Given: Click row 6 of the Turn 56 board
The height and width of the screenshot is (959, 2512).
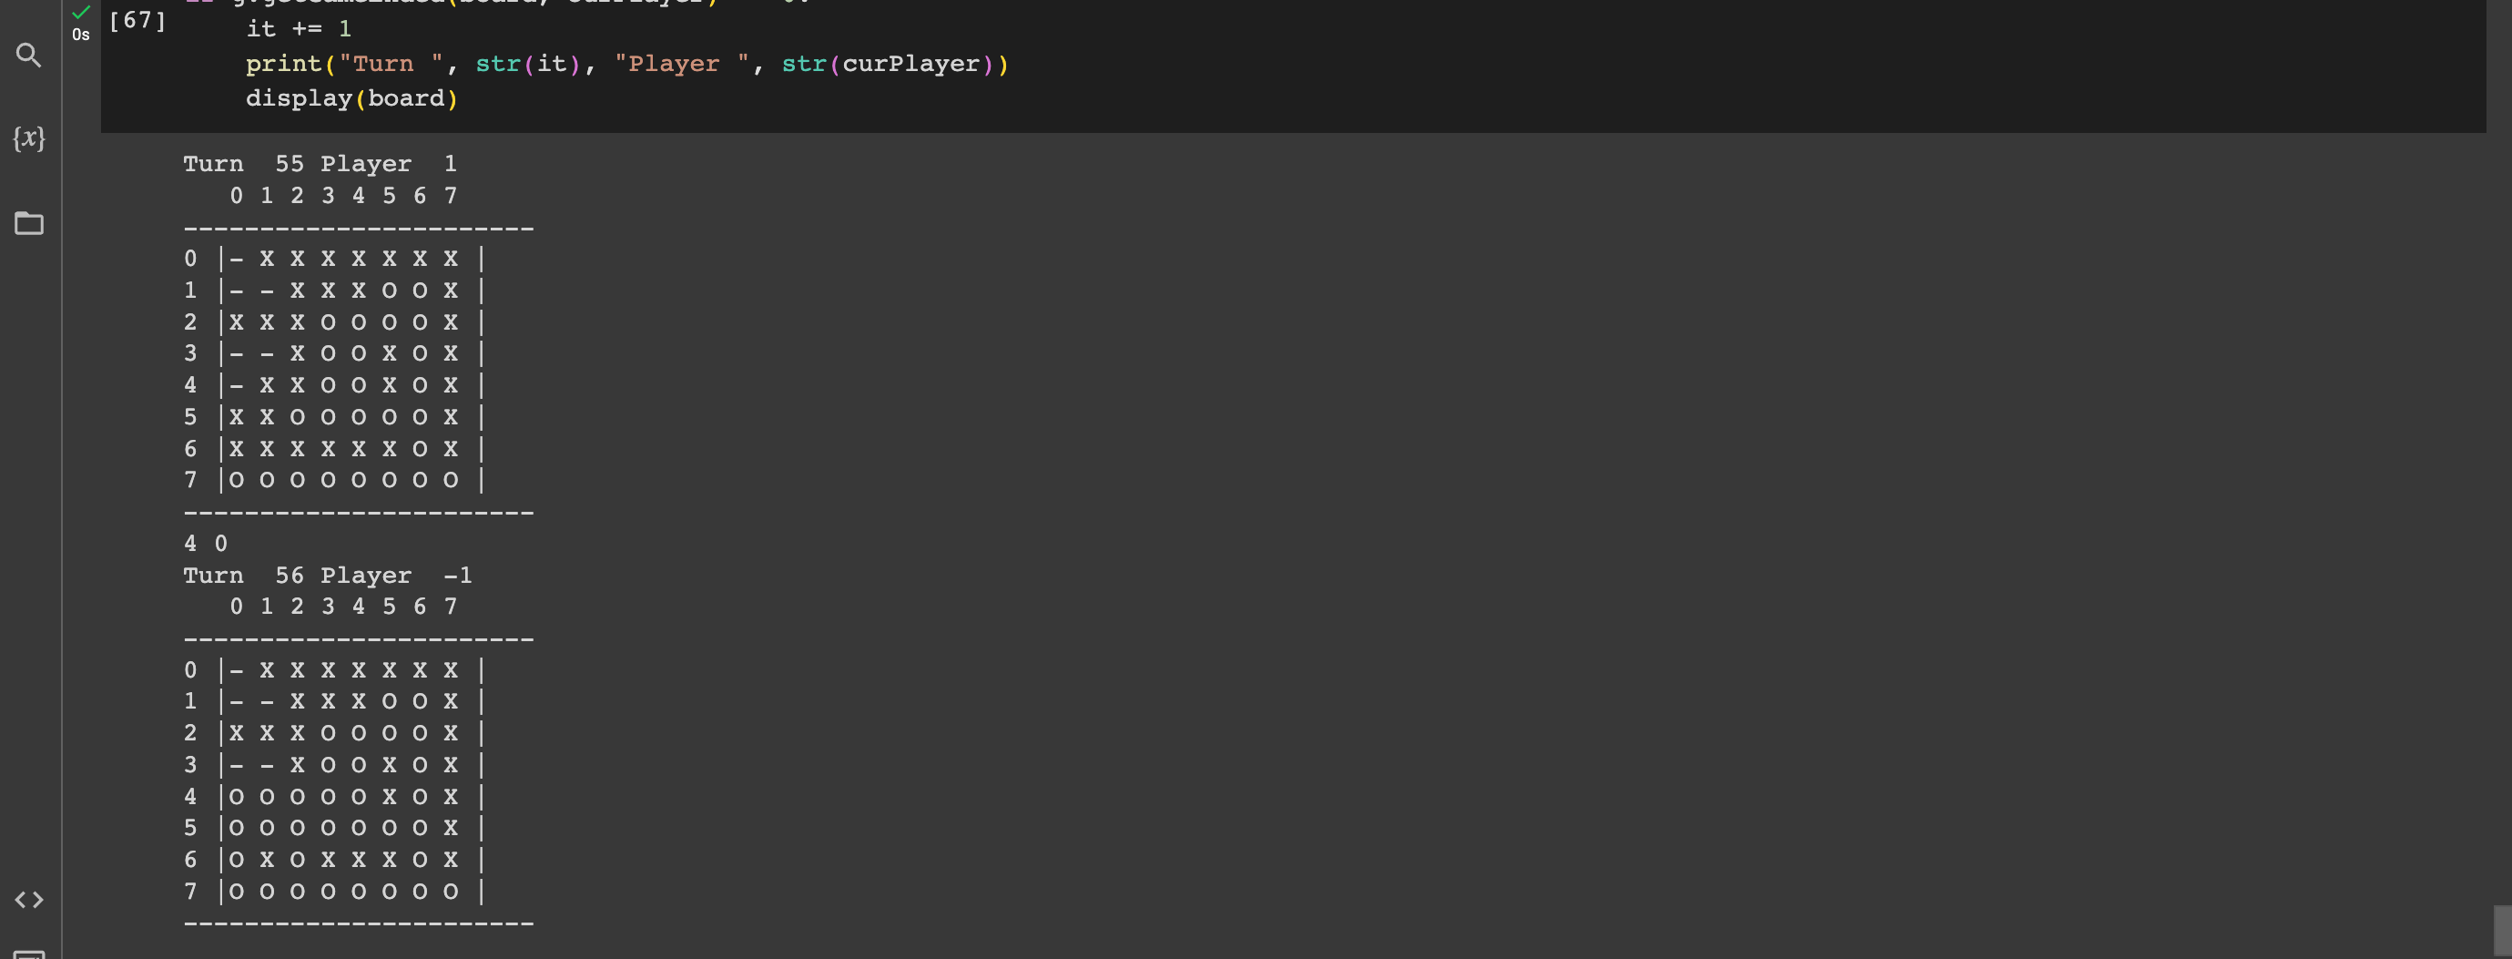Looking at the screenshot, I should point(334,860).
